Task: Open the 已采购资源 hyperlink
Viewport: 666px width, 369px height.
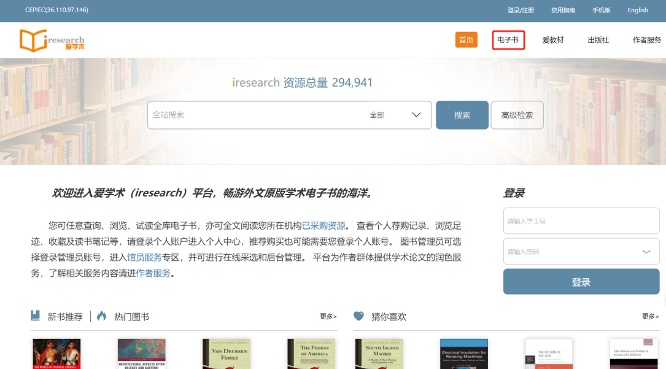Action: pyautogui.click(x=323, y=225)
